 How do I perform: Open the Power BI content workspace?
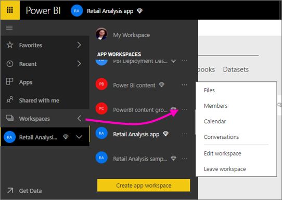click(x=134, y=85)
